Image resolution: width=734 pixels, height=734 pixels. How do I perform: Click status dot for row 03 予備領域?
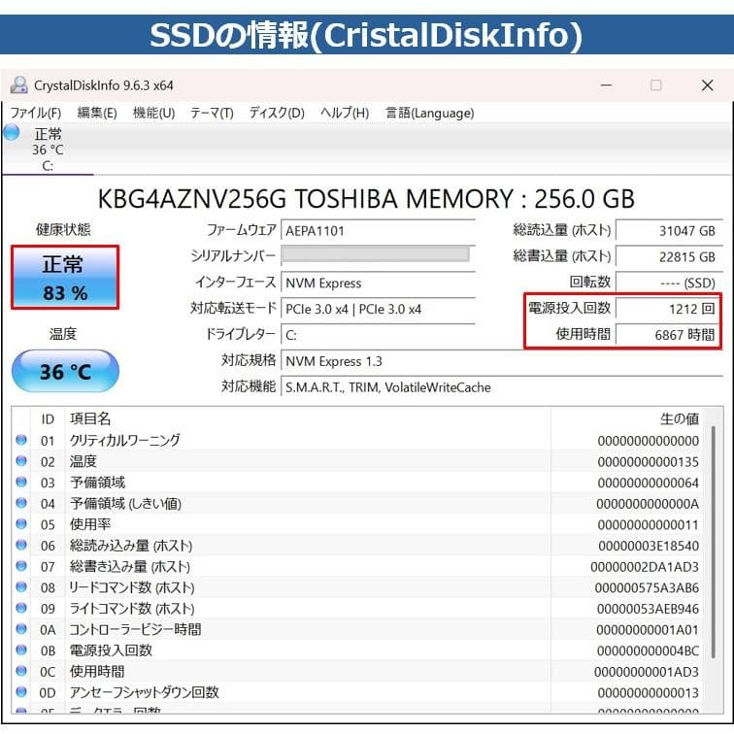click(21, 482)
